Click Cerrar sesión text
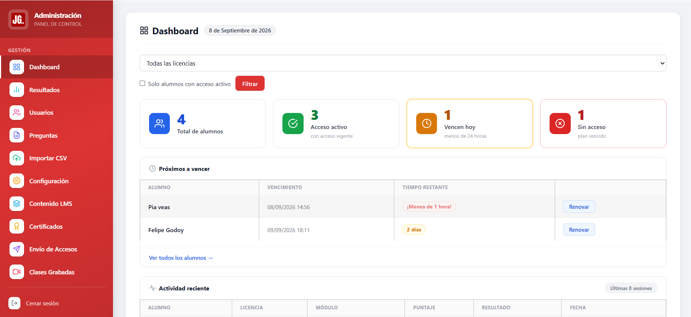The width and height of the screenshot is (691, 317). pyautogui.click(x=42, y=303)
